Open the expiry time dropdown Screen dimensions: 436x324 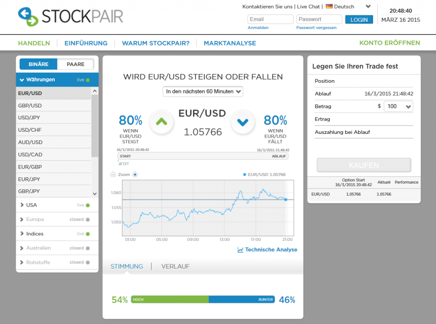click(203, 91)
